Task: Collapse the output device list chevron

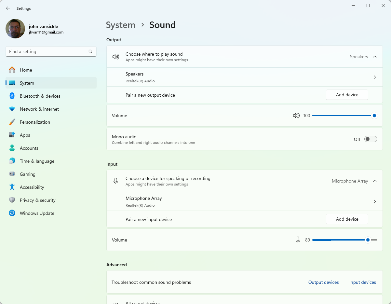Action: tap(375, 57)
